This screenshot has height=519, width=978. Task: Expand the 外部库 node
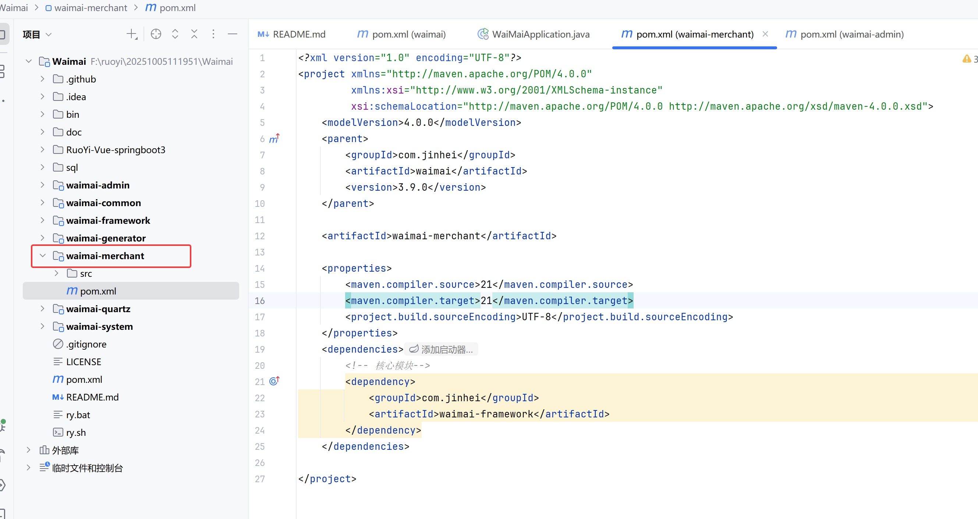click(28, 450)
